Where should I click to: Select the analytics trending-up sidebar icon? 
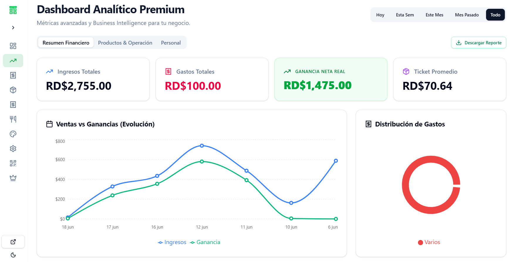click(x=13, y=60)
